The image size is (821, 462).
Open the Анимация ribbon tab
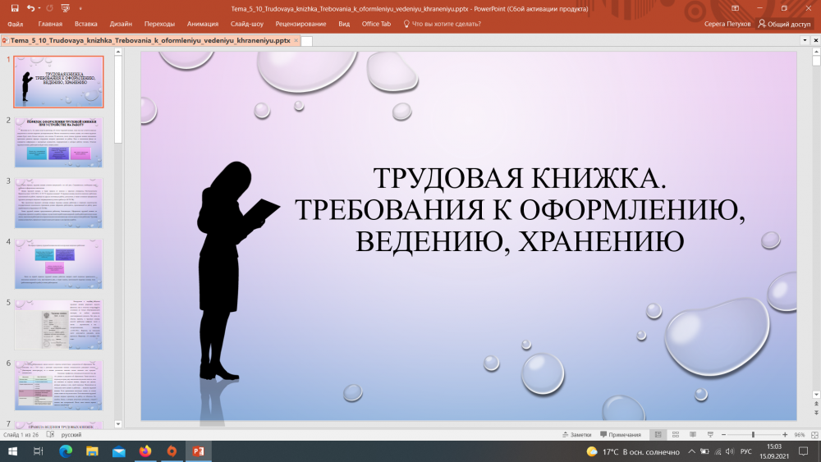tap(203, 24)
